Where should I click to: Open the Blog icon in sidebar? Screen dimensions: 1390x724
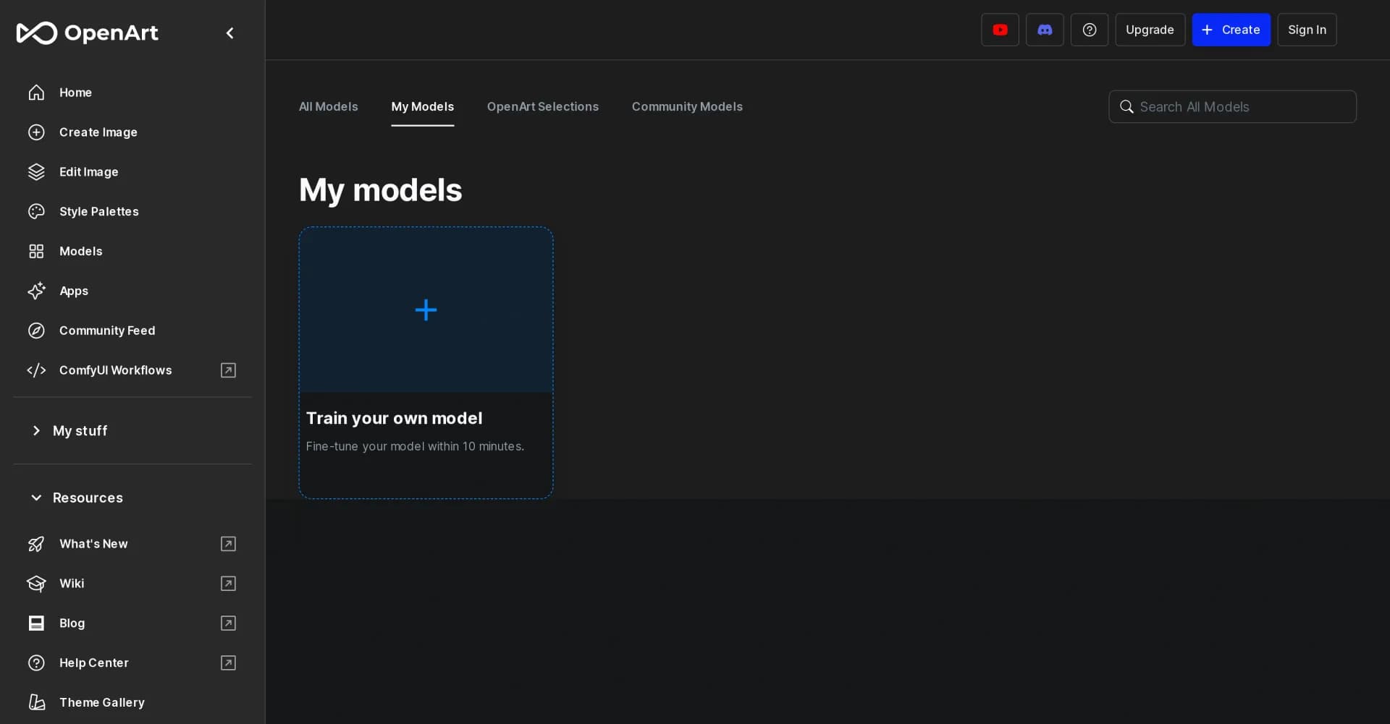click(36, 623)
